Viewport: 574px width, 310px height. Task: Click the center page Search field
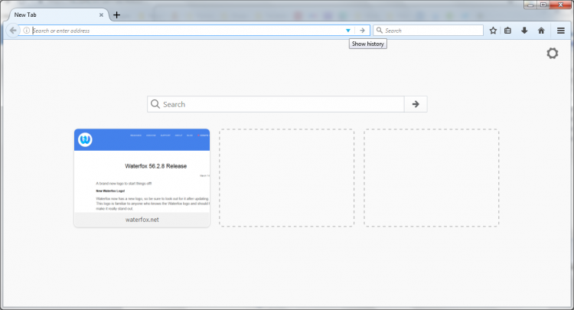[276, 104]
